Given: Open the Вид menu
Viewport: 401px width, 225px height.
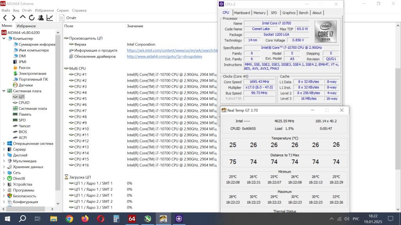Looking at the screenshot, I should point(16,11).
